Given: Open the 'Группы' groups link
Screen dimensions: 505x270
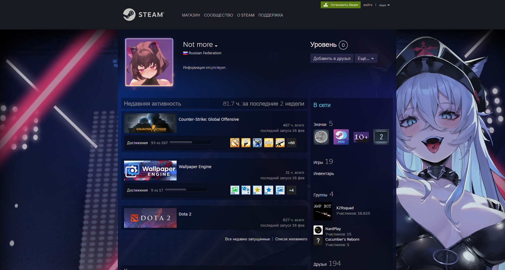Looking at the screenshot, I should pyautogui.click(x=320, y=195).
